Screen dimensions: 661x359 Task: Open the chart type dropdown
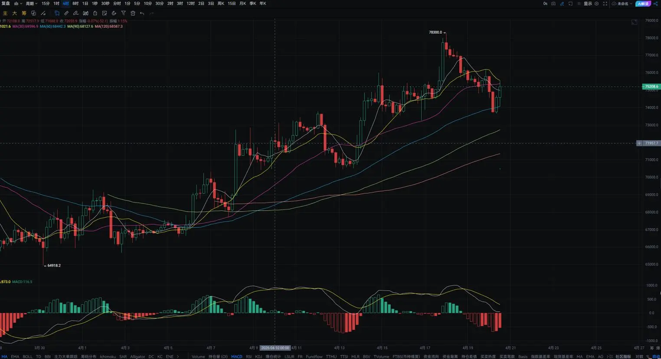point(18,3)
